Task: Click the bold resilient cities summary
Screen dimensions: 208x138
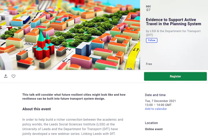Action: [x=74, y=97]
